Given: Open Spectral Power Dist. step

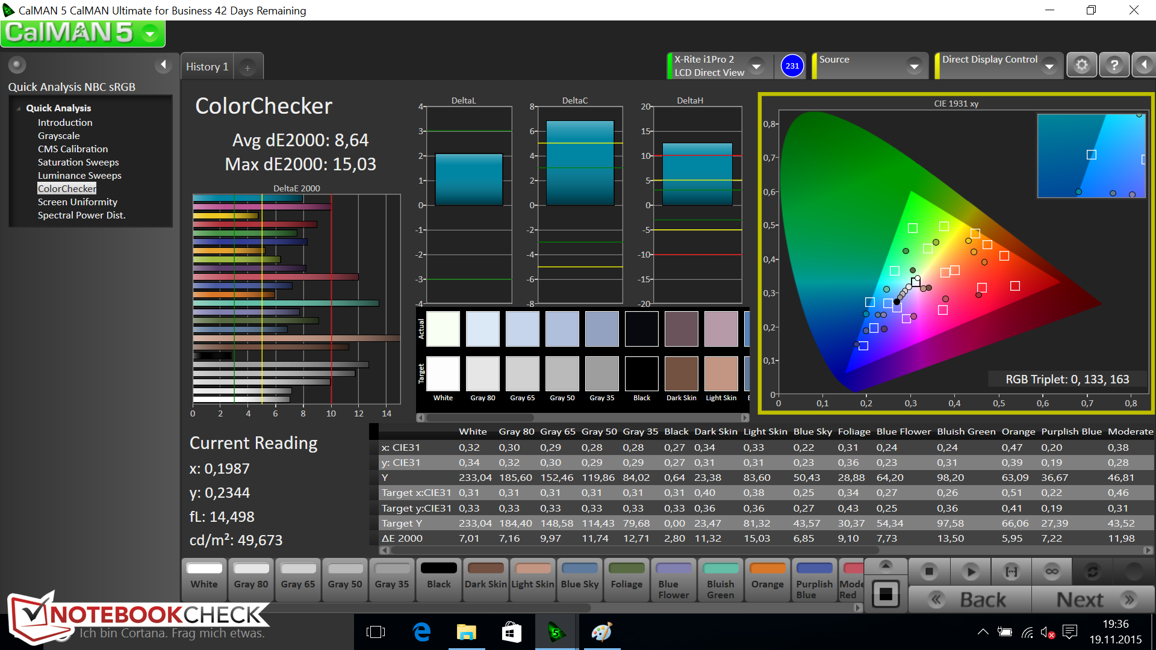Looking at the screenshot, I should click(x=82, y=215).
